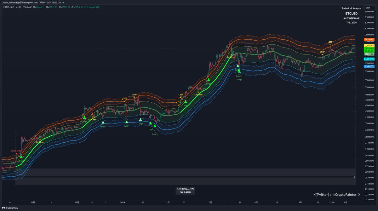Click the 6月 07, 2024 05:32 UTC+8 timestamp
Image resolution: width=378 pixels, height=211 pixels.
pos(52,2)
